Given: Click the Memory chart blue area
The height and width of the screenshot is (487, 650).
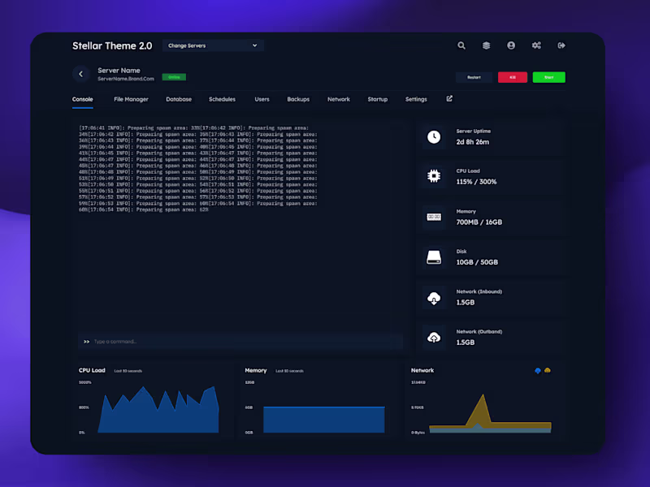Looking at the screenshot, I should click(x=323, y=420).
